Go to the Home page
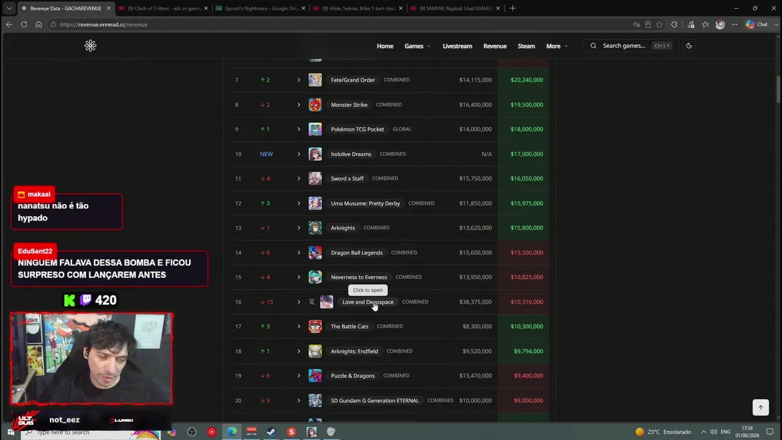The height and width of the screenshot is (440, 782). click(x=385, y=46)
